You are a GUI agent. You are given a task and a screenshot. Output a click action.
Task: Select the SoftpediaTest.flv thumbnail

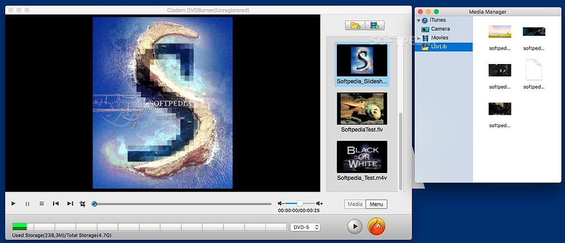click(362, 112)
